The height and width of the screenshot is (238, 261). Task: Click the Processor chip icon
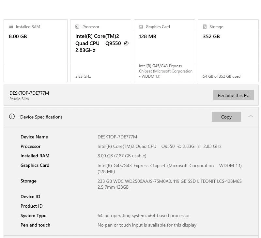click(x=77, y=27)
